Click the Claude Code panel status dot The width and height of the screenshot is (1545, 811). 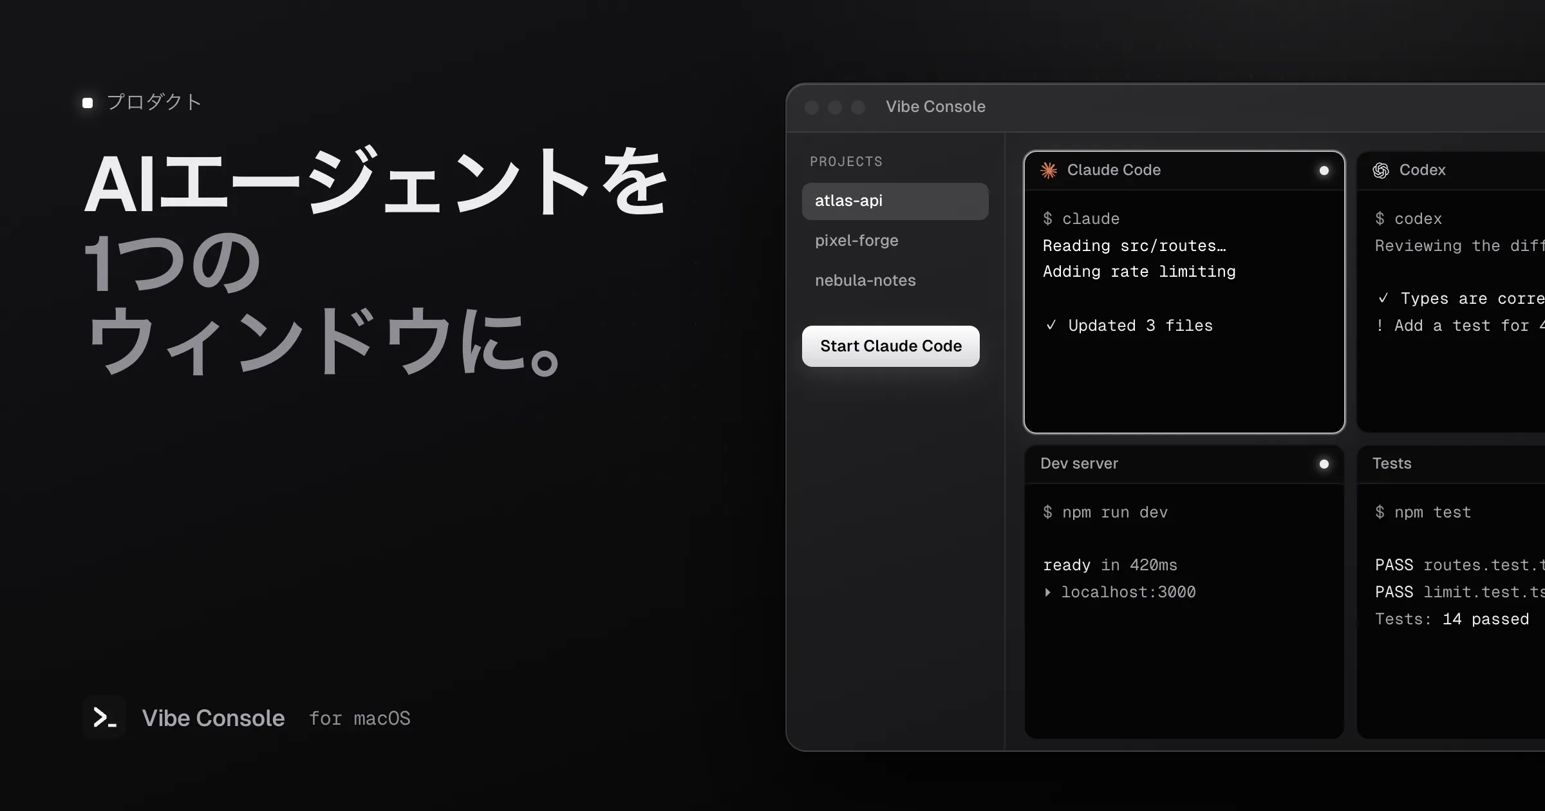[1324, 171]
